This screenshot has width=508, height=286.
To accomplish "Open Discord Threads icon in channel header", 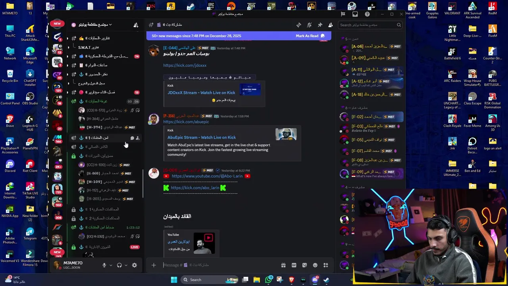I will click(x=298, y=25).
